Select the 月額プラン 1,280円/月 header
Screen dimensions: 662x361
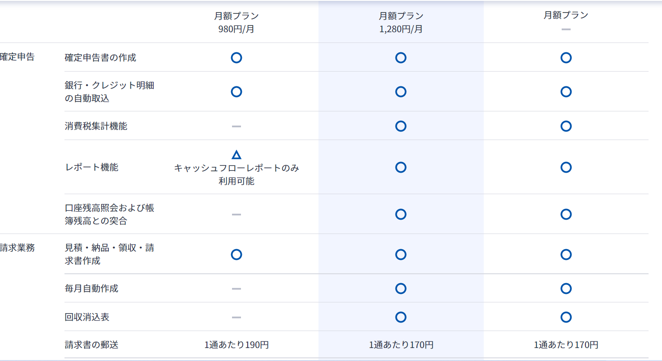click(401, 23)
